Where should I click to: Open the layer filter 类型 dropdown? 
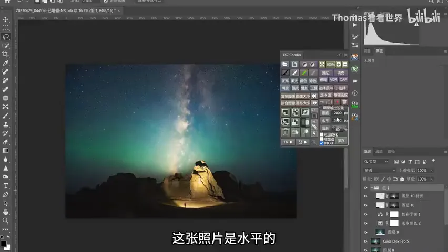click(x=376, y=162)
